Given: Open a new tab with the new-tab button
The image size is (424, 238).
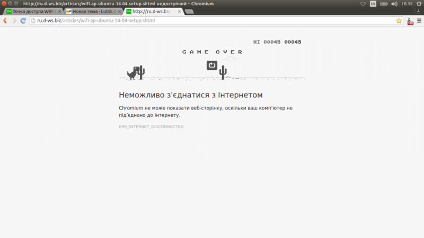Looking at the screenshot, I should coord(189,11).
